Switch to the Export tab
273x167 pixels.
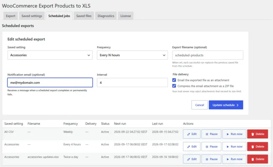point(11,16)
